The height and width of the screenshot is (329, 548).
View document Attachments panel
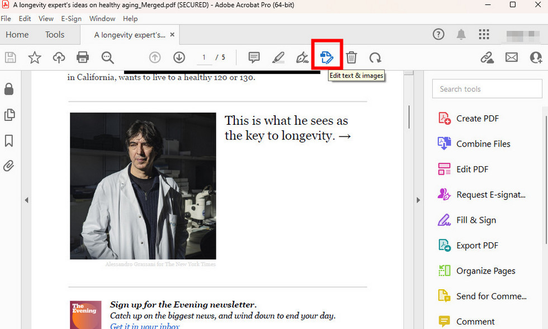(x=8, y=166)
